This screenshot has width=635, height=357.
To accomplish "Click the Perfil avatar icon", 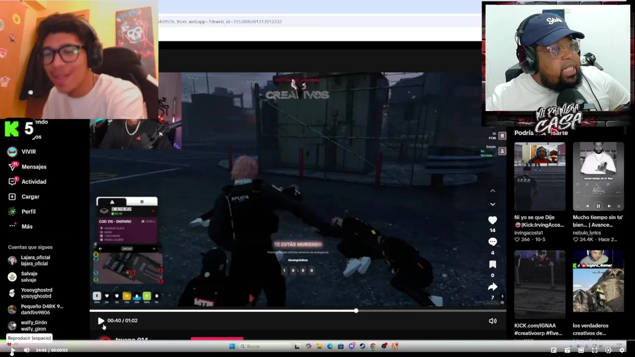I will pyautogui.click(x=12, y=212).
